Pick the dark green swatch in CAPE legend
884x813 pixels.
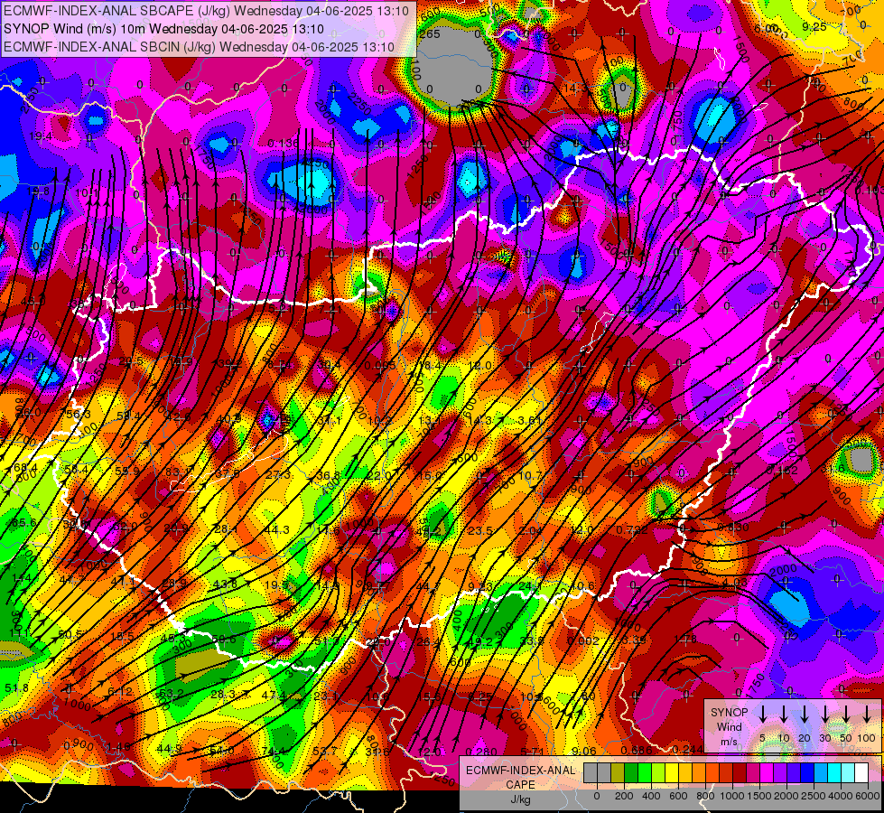click(631, 773)
